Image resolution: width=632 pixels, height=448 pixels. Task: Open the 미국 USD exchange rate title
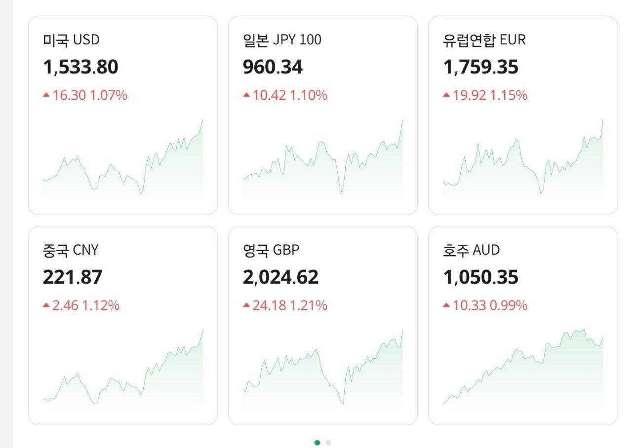[71, 39]
